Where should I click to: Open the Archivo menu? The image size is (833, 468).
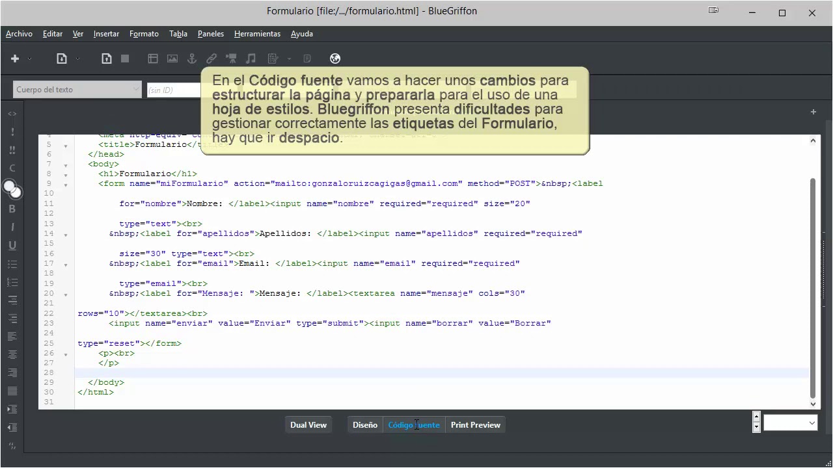(19, 34)
